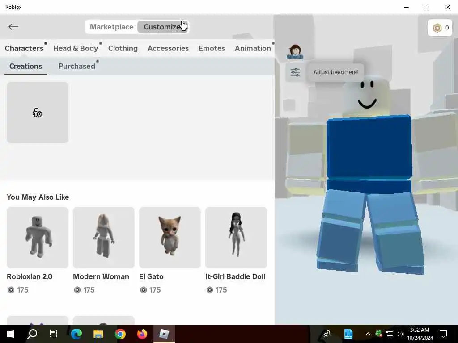Open Task View in taskbar
Viewport: 458px width, 343px height.
click(x=54, y=334)
